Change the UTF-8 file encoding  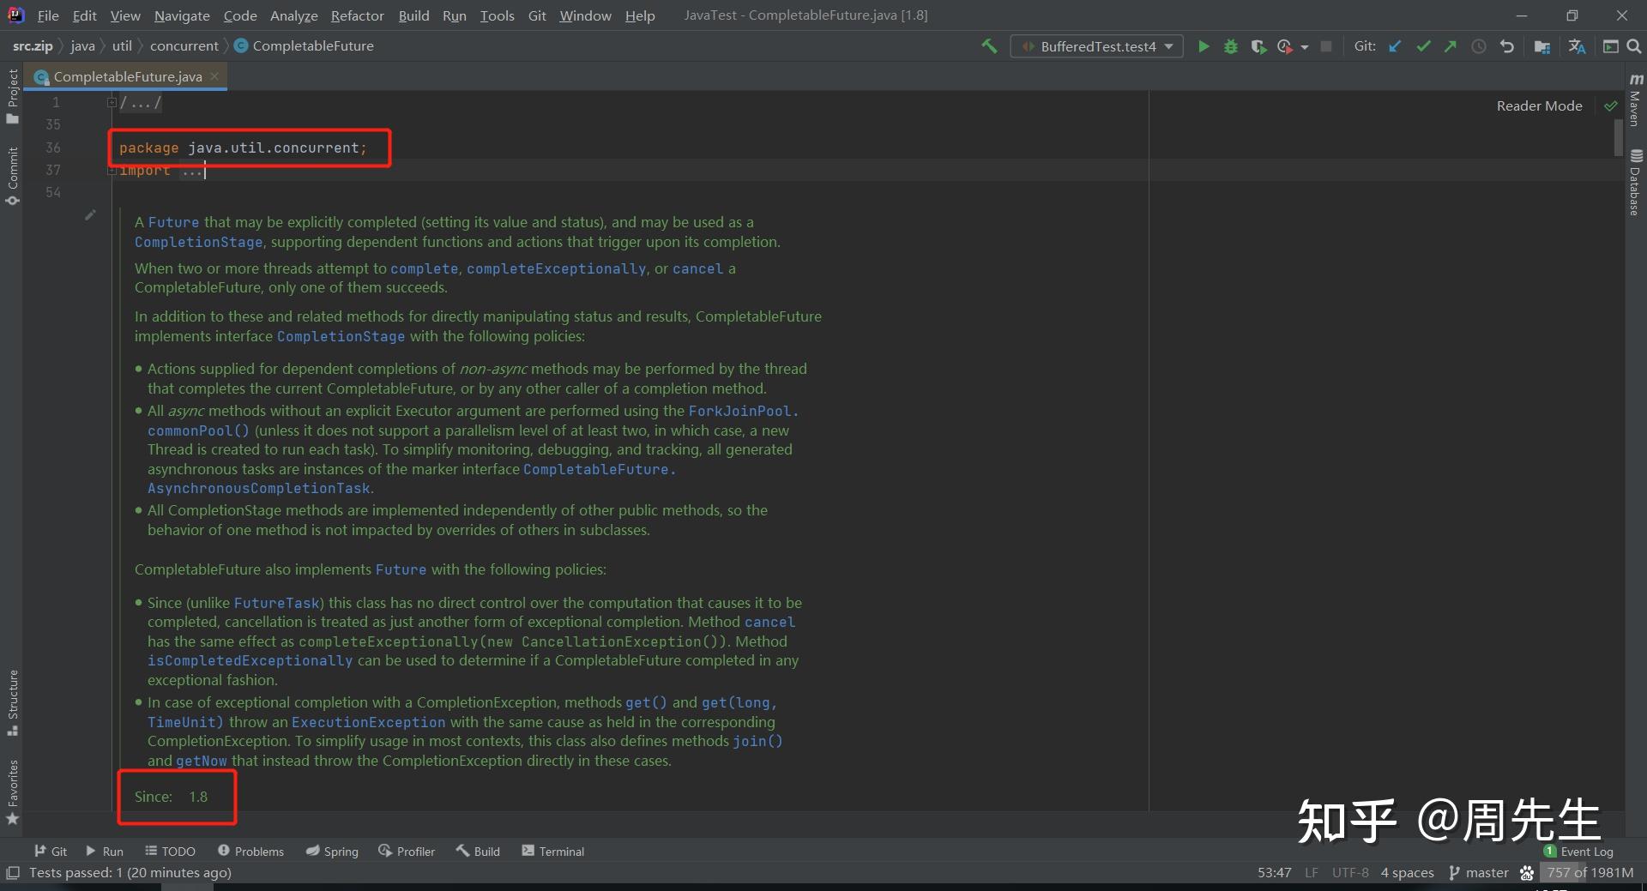(x=1350, y=872)
